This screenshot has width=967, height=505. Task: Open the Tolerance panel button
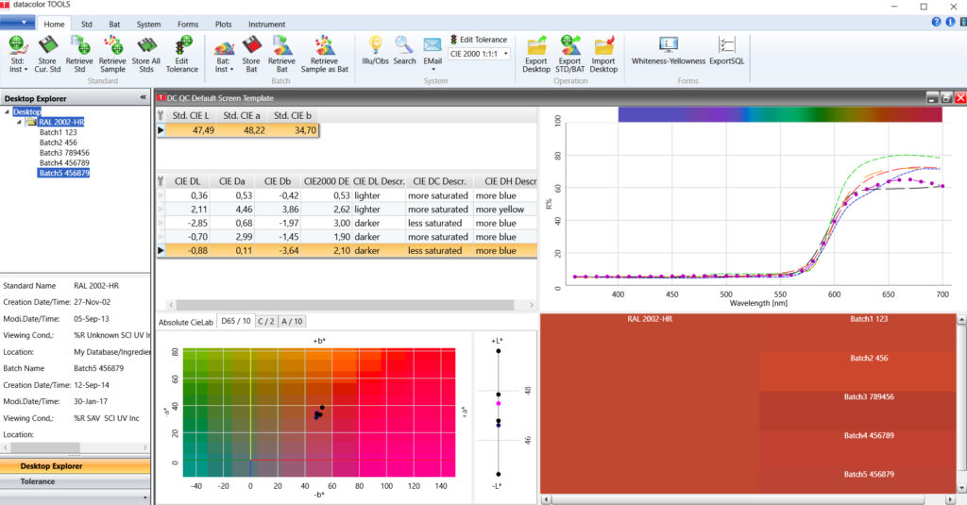(x=38, y=481)
